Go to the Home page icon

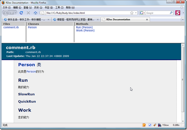35,13
